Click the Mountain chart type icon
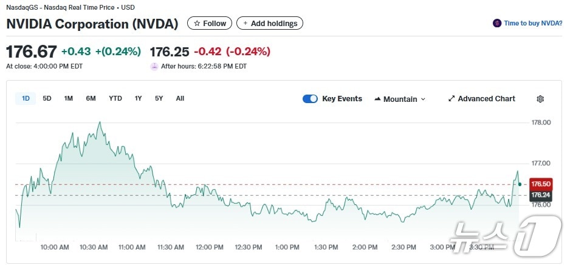The image size is (570, 265). (x=377, y=99)
